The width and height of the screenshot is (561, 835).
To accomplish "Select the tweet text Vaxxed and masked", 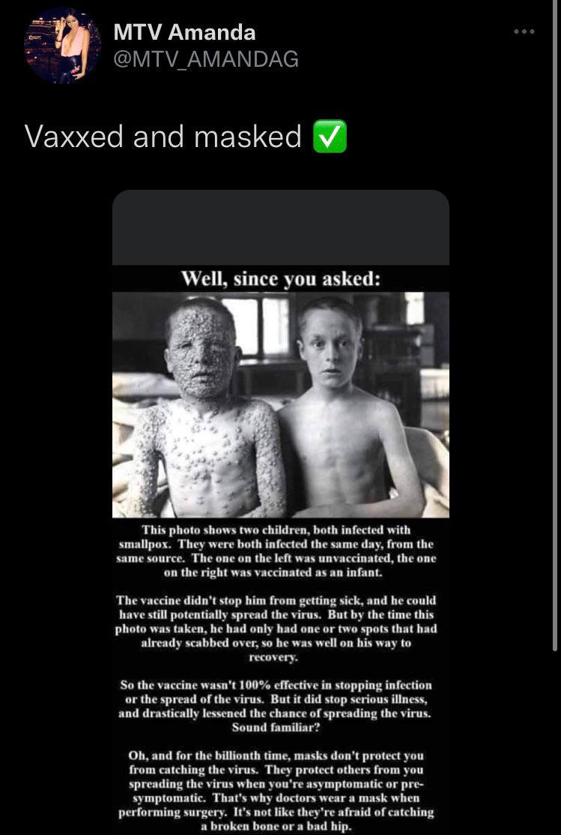I will coord(163,137).
